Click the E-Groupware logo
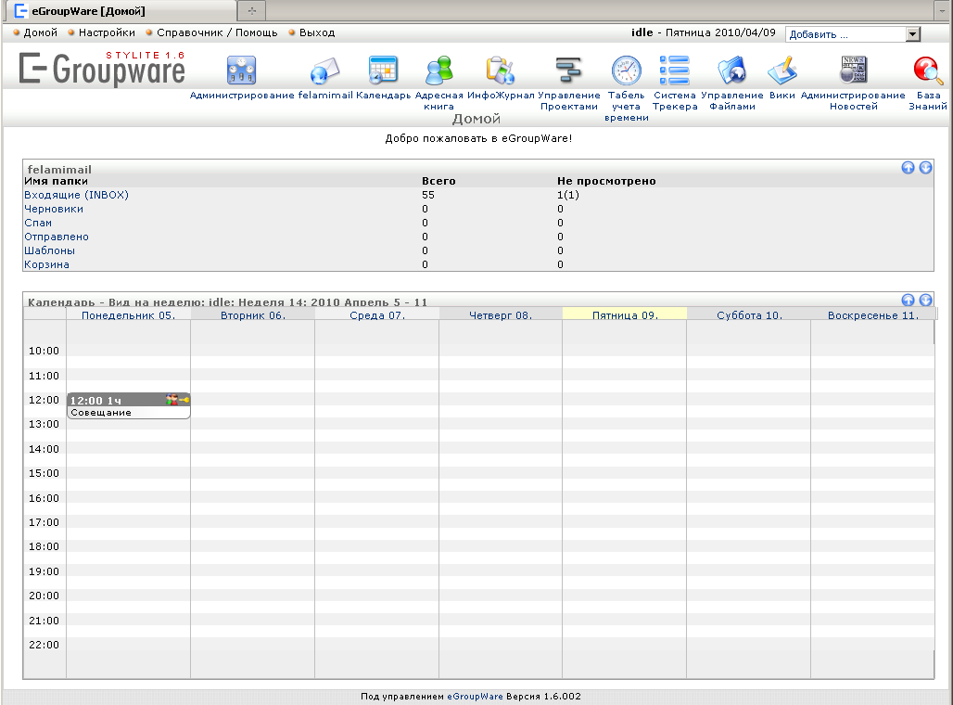The image size is (953, 705). click(x=101, y=68)
